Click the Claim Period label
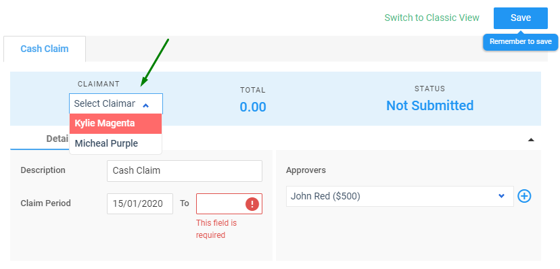This screenshot has height=269, width=560. tap(46, 203)
